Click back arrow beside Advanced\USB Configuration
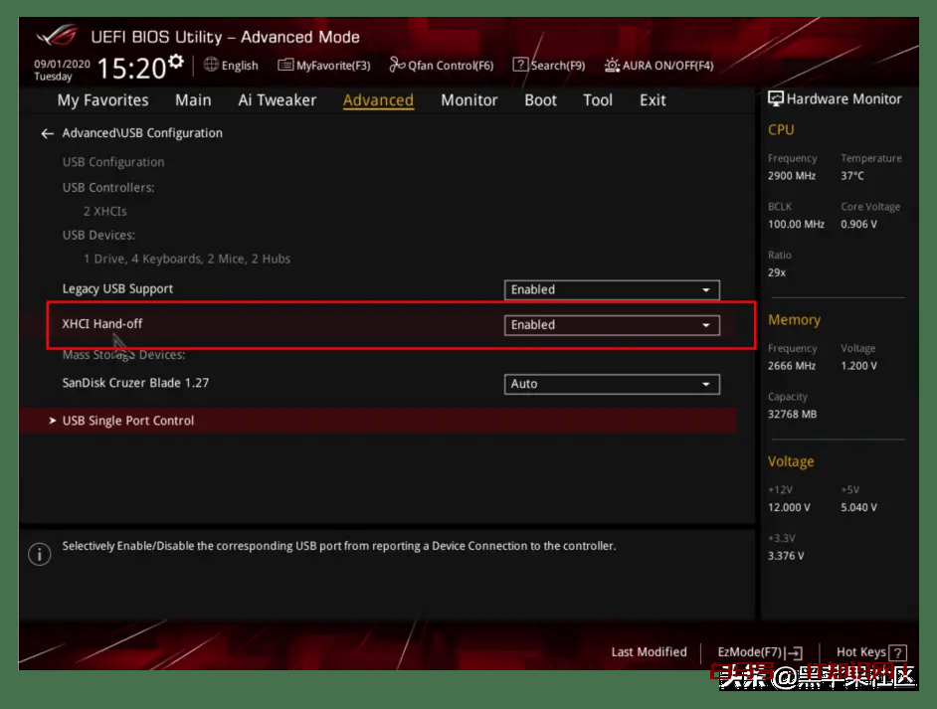 tap(47, 133)
